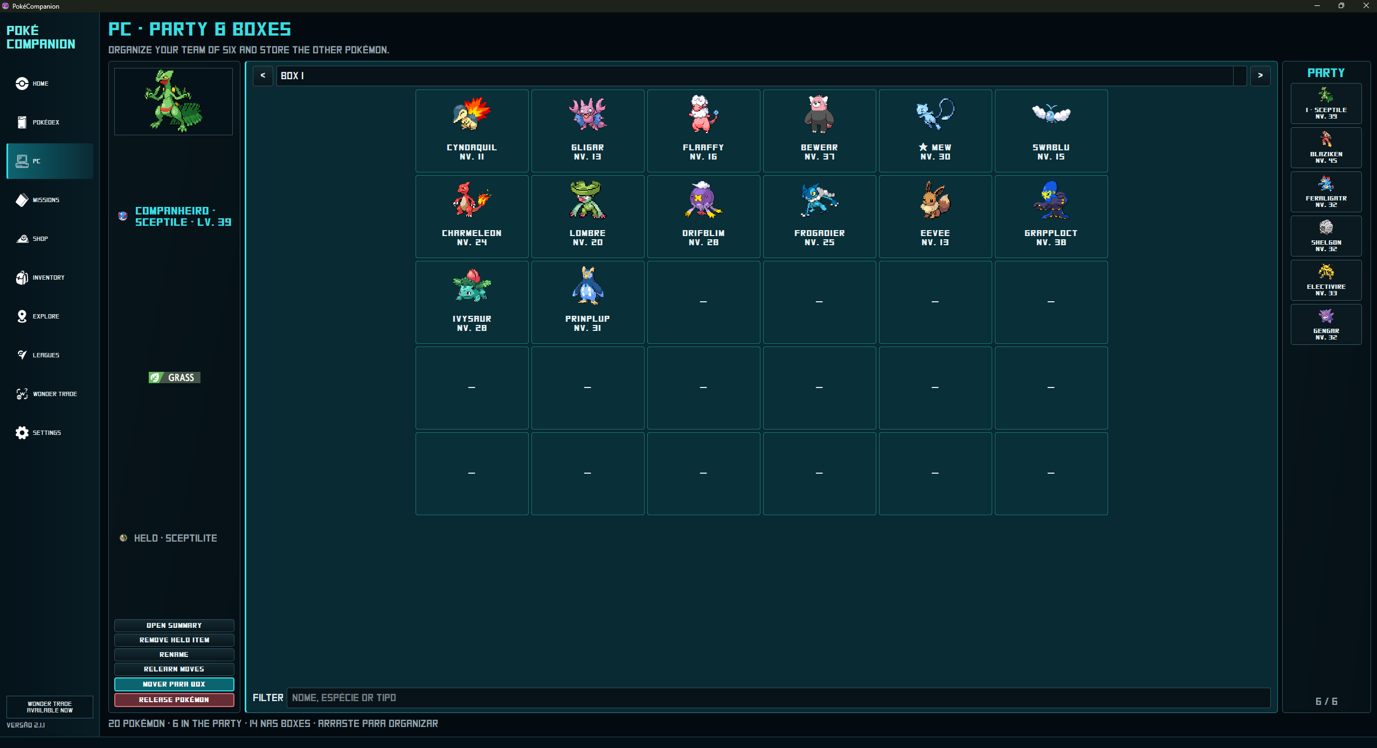Open the Inventory backpack icon
This screenshot has height=748, width=1377.
pos(22,278)
